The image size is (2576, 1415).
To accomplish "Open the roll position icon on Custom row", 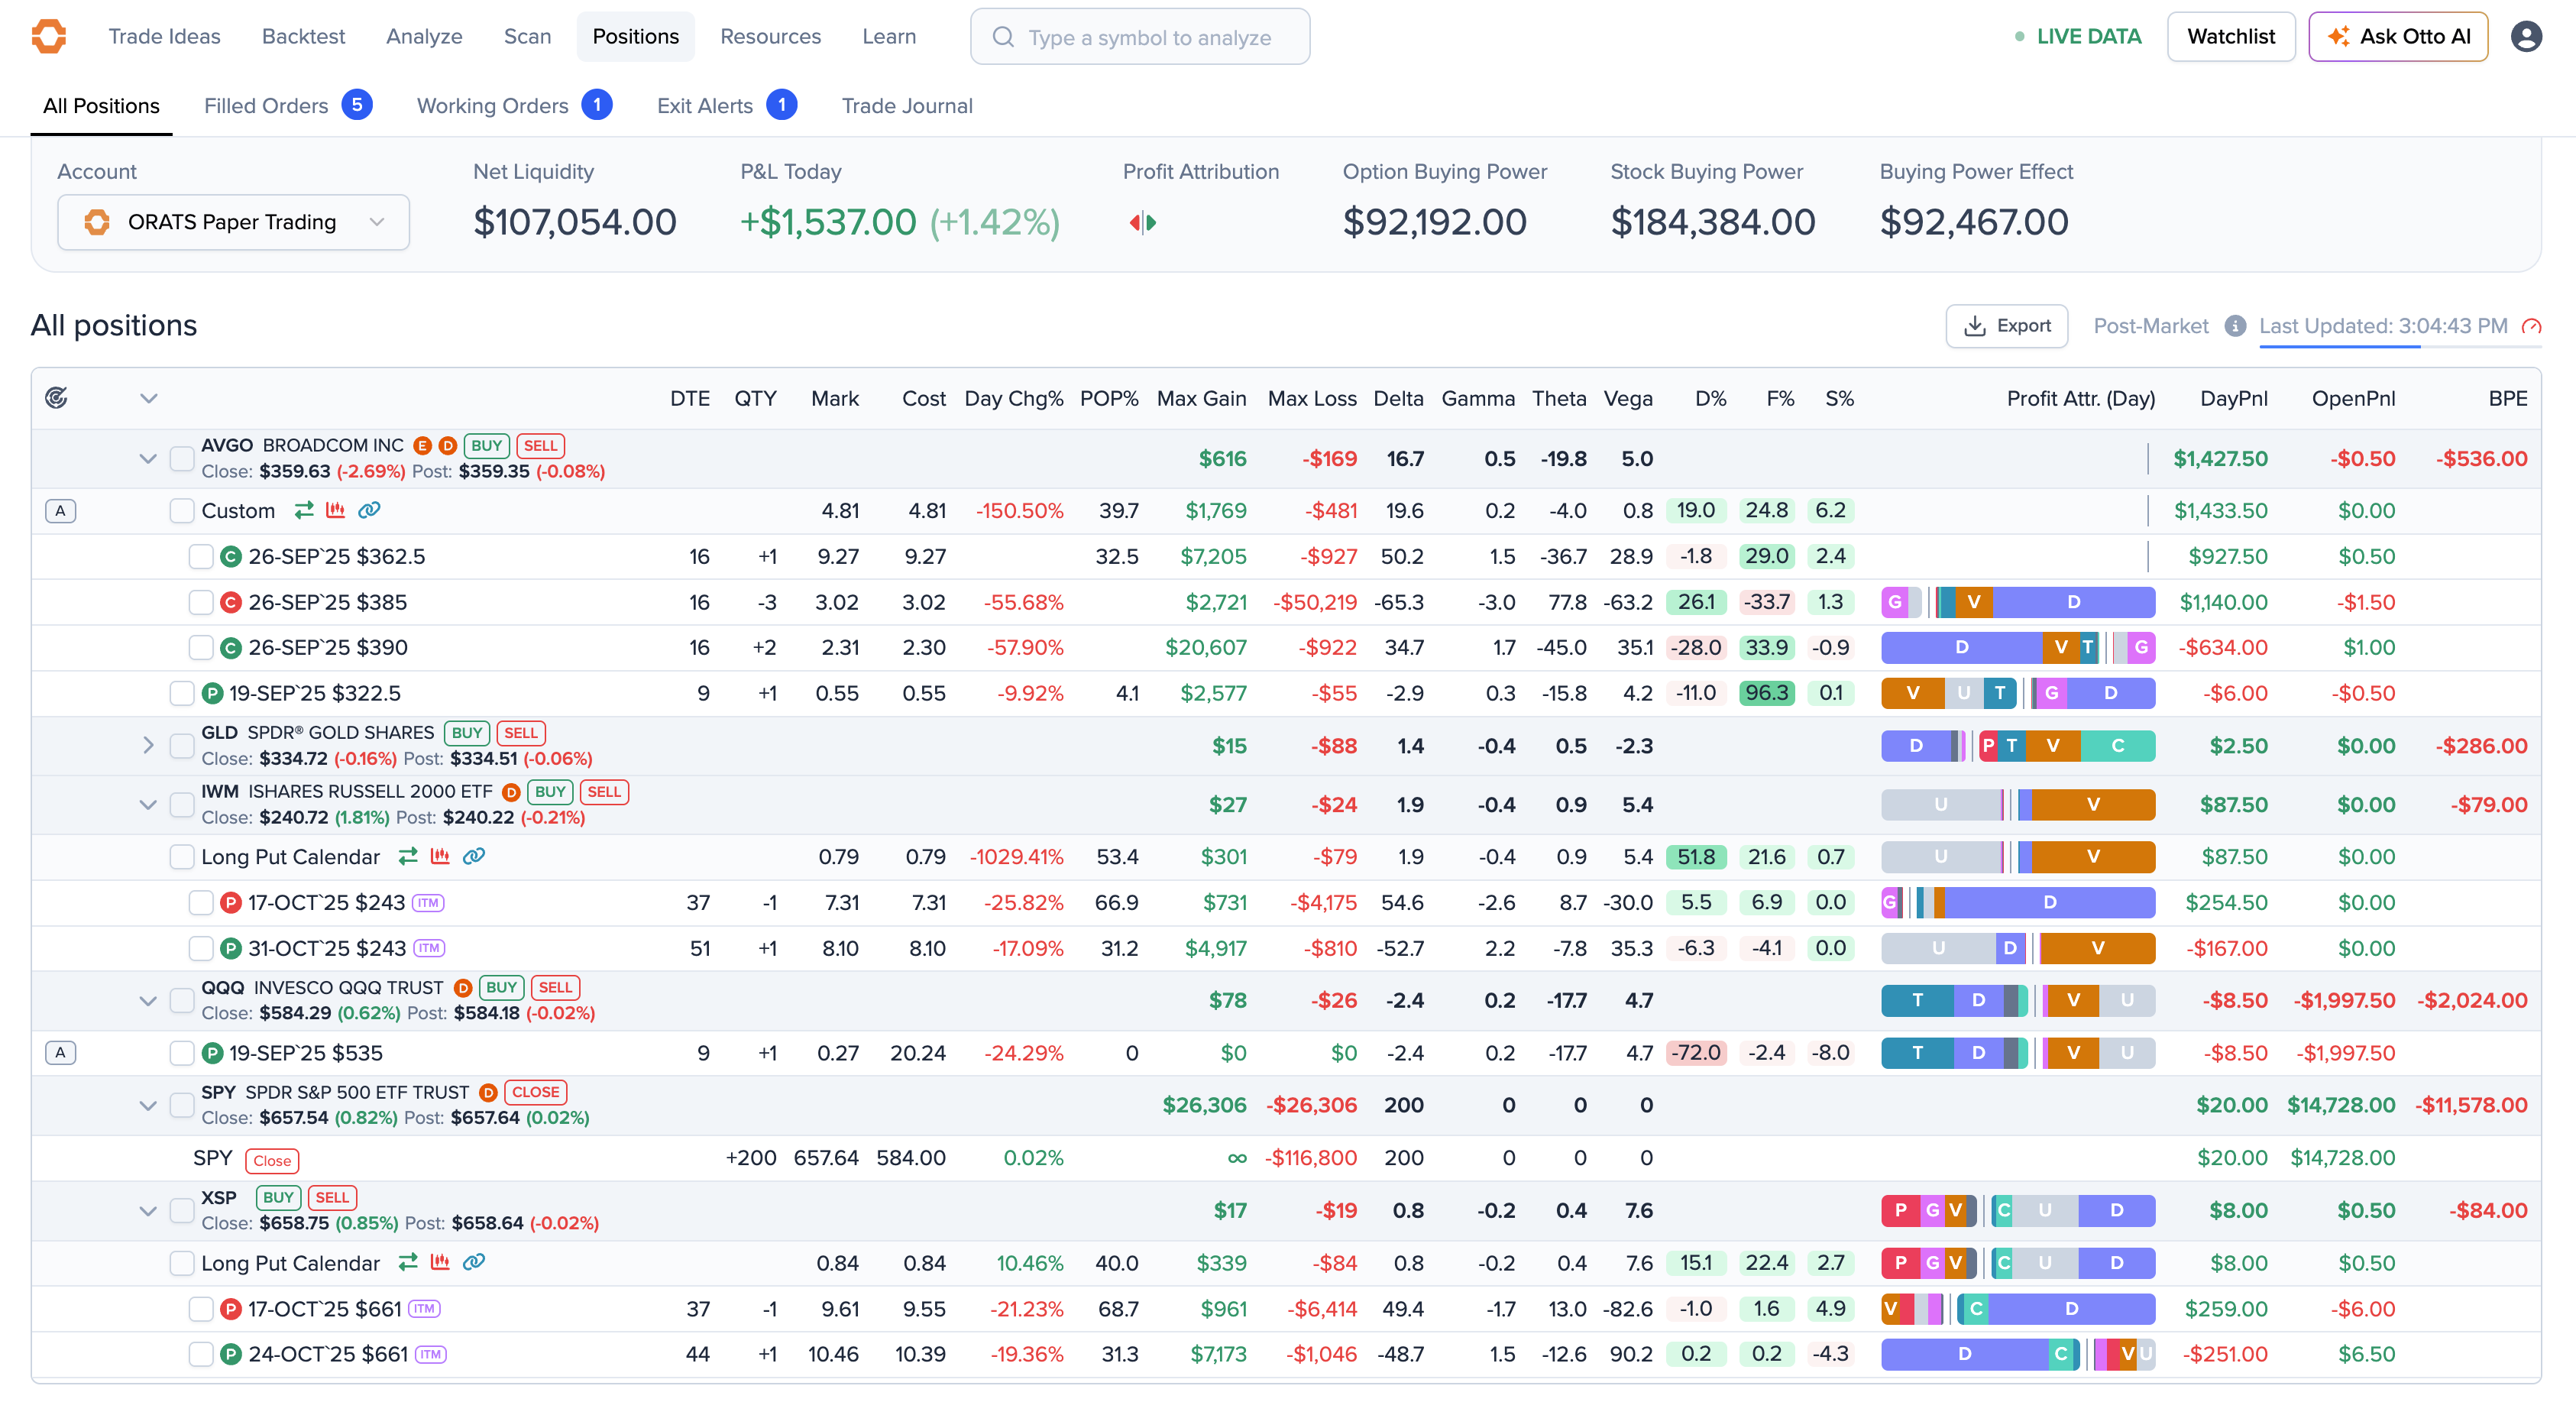I will pyautogui.click(x=305, y=510).
